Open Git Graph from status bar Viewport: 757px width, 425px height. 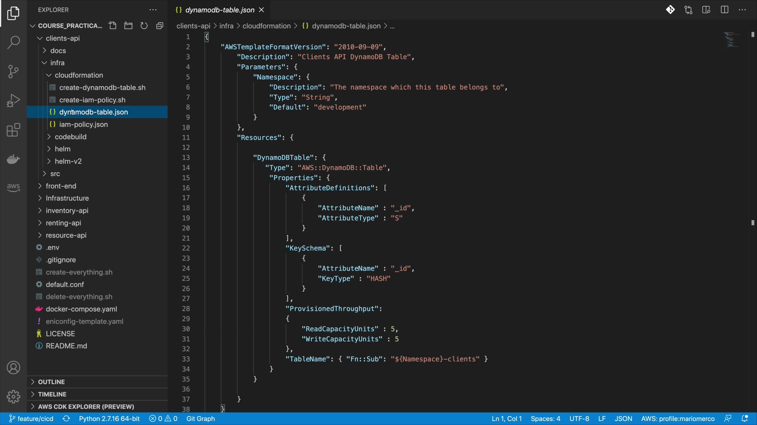tap(200, 419)
